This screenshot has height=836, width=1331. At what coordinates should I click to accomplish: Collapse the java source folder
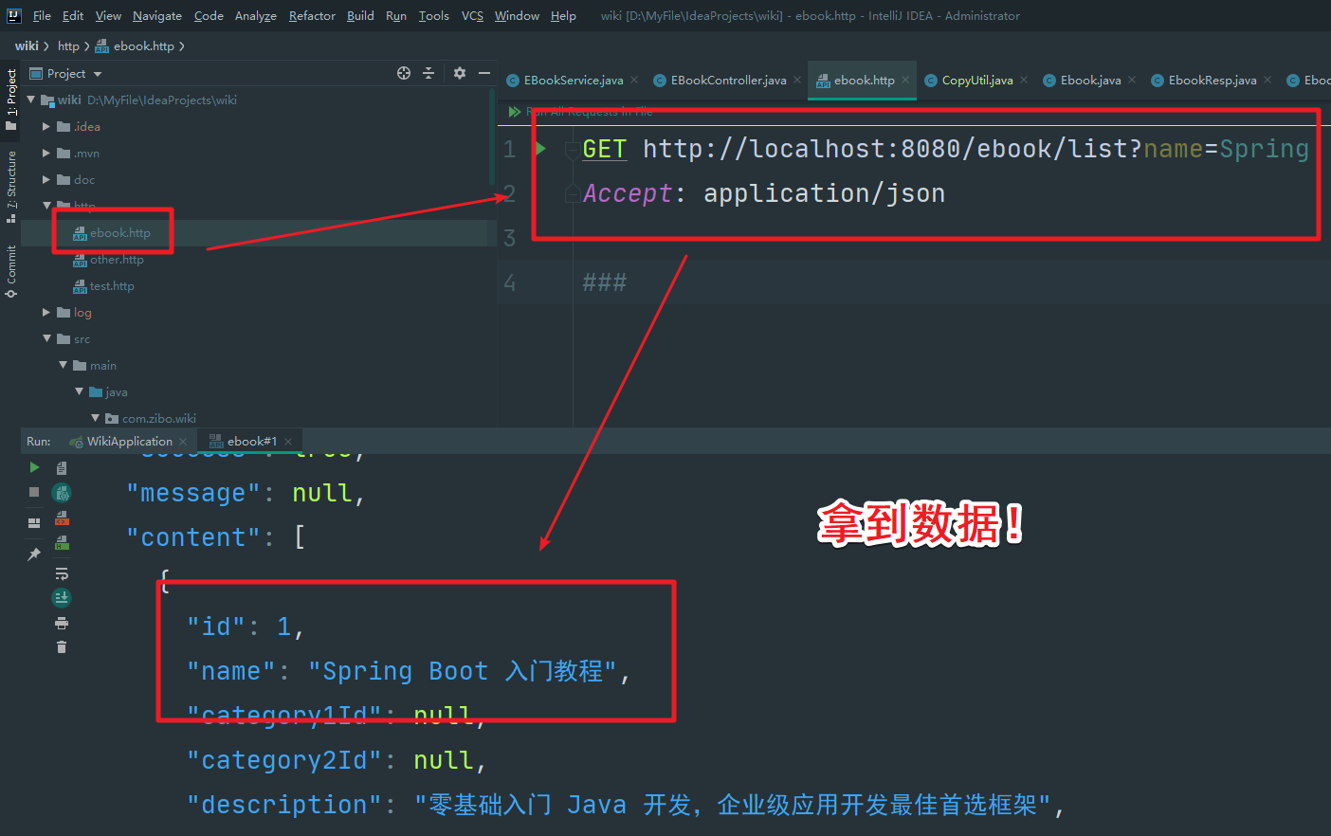tap(79, 391)
